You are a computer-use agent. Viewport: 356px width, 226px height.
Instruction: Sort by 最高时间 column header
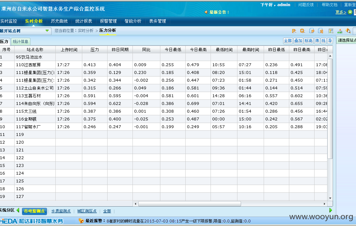(x=251, y=49)
